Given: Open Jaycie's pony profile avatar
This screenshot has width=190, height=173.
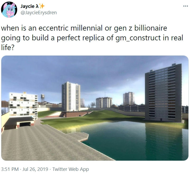Looking at the screenshot, I should click(9, 9).
